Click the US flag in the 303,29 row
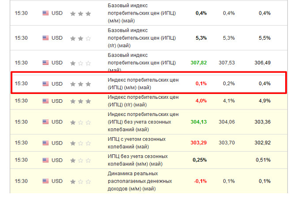Screen dimensions: 298x198 coord(45,142)
